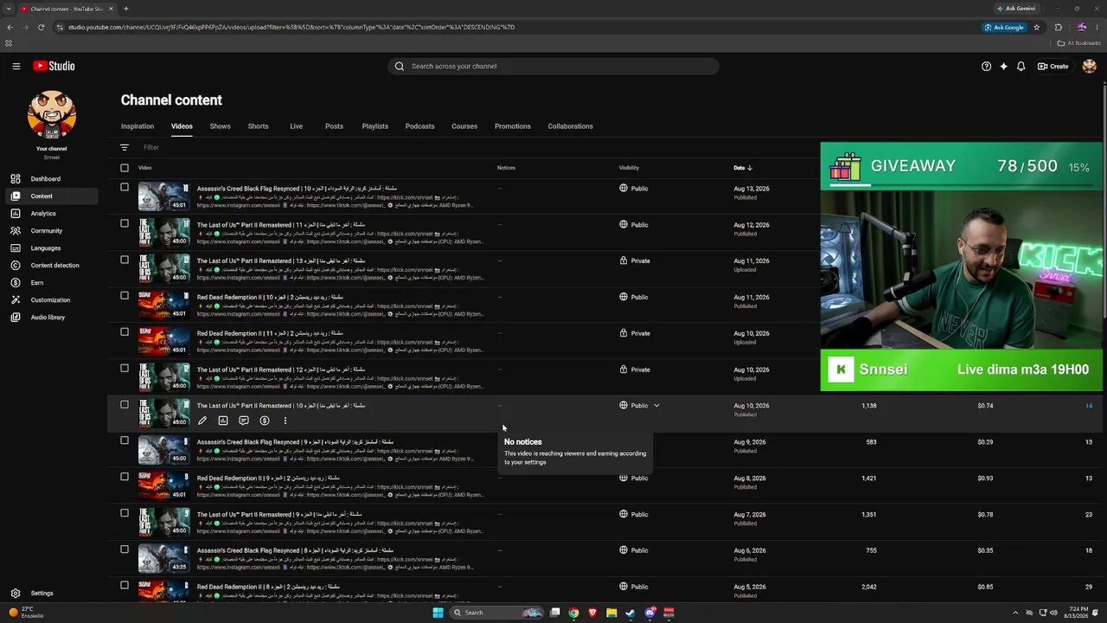Open the Promotions tab link
The image size is (1107, 623).
pos(513,126)
